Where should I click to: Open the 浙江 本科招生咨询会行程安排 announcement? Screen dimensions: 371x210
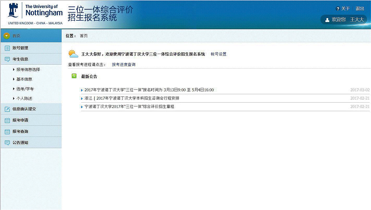[x=132, y=98]
